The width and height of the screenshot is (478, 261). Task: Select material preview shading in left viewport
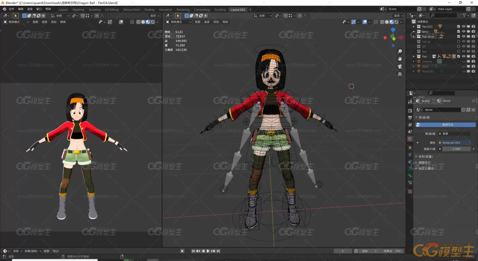pyautogui.click(x=148, y=22)
